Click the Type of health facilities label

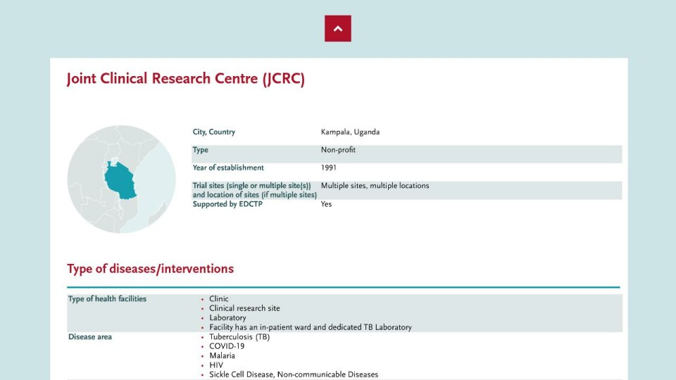107,299
